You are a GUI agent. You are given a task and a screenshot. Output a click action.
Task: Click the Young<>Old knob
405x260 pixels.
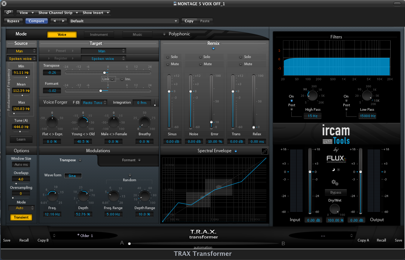(x=83, y=122)
